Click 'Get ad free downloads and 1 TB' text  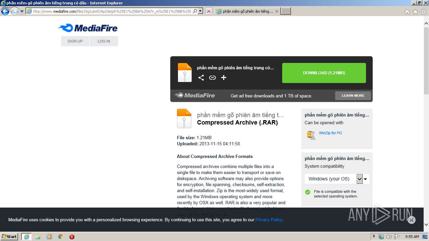coord(271,96)
